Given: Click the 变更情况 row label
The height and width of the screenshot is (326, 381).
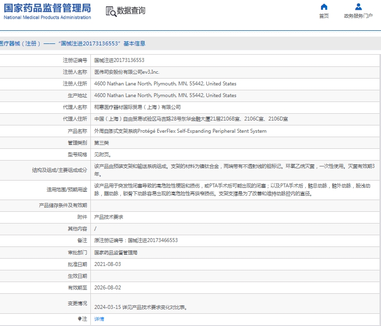Looking at the screenshot, I should [x=77, y=304].
